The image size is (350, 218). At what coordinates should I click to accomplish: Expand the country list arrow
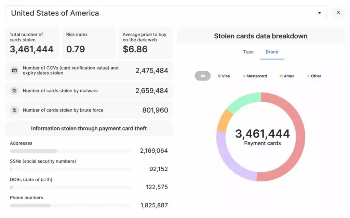pos(320,13)
